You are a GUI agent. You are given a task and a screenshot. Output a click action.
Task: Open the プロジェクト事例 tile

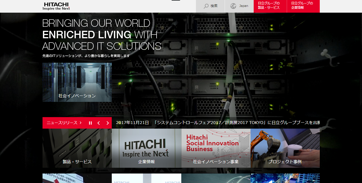click(285, 148)
